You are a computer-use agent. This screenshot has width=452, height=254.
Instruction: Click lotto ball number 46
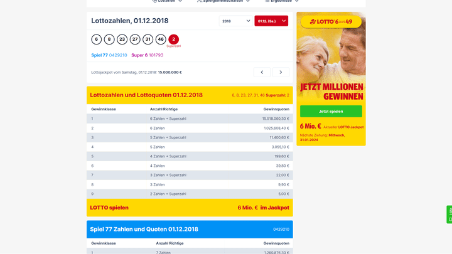[161, 39]
